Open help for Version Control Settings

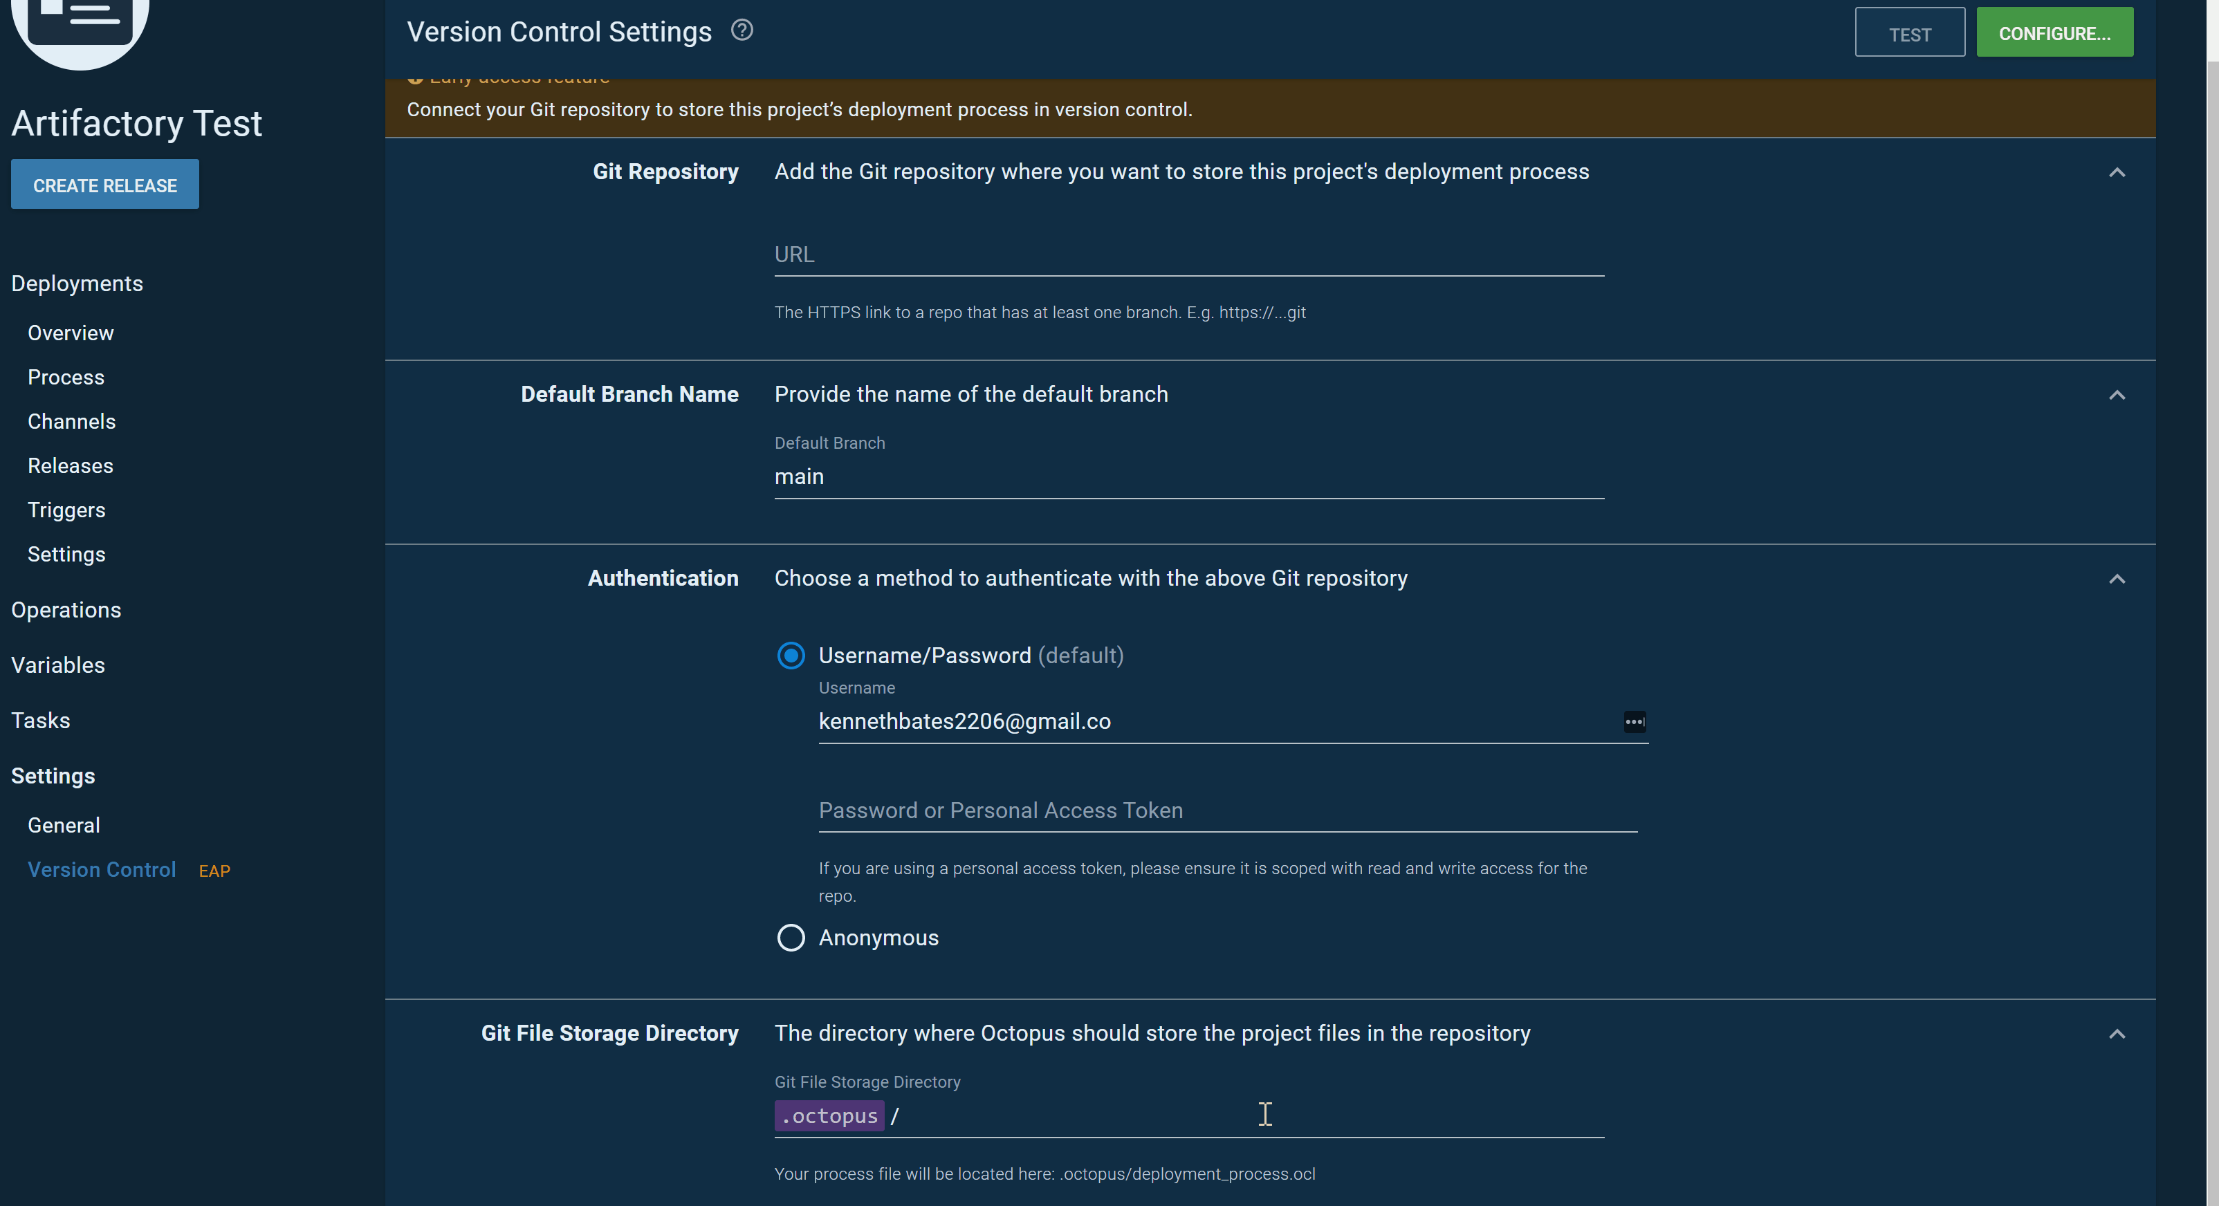[x=741, y=30]
